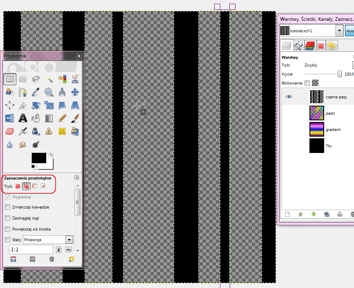354x288 pixels.
Task: Swap foreground and background colors
Action: (51, 155)
